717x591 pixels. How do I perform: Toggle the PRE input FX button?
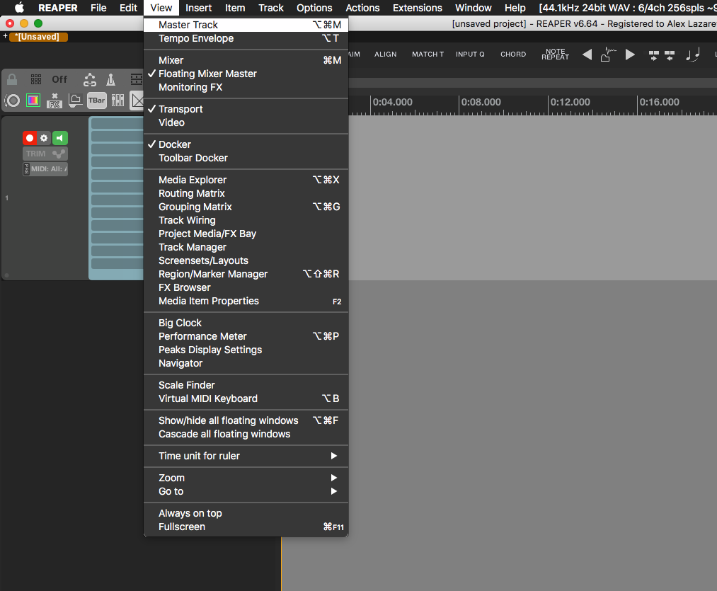tap(26, 169)
